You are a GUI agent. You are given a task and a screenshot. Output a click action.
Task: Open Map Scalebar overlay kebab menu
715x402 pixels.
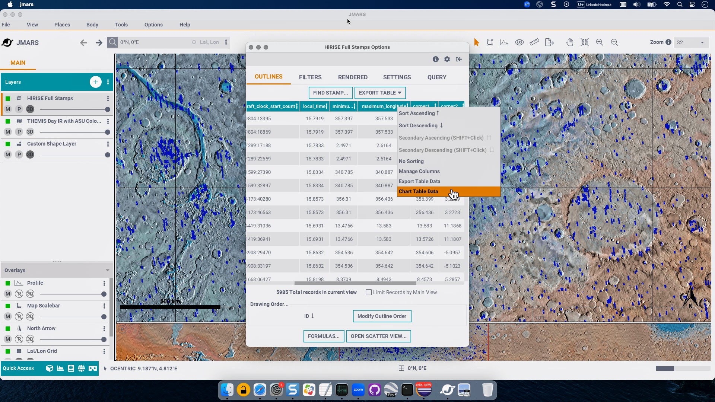(x=104, y=306)
